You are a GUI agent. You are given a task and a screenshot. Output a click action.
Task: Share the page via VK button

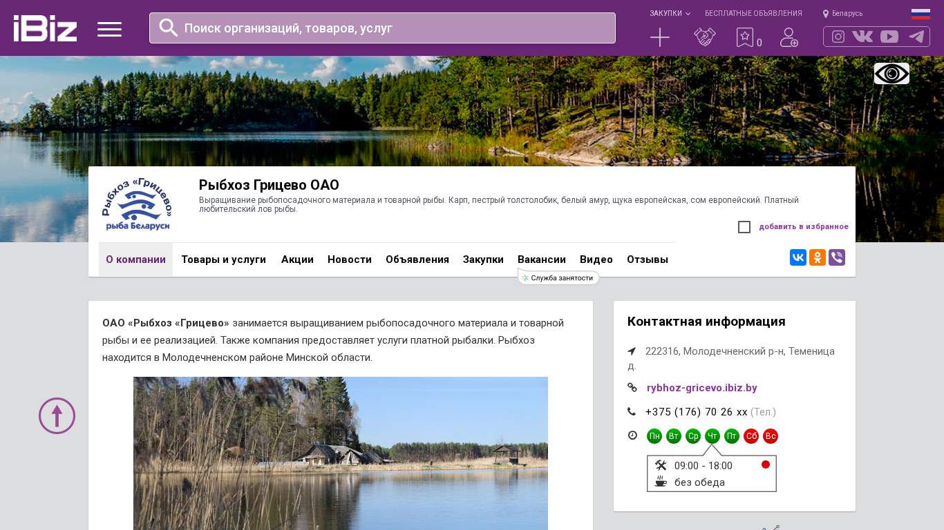point(798,257)
